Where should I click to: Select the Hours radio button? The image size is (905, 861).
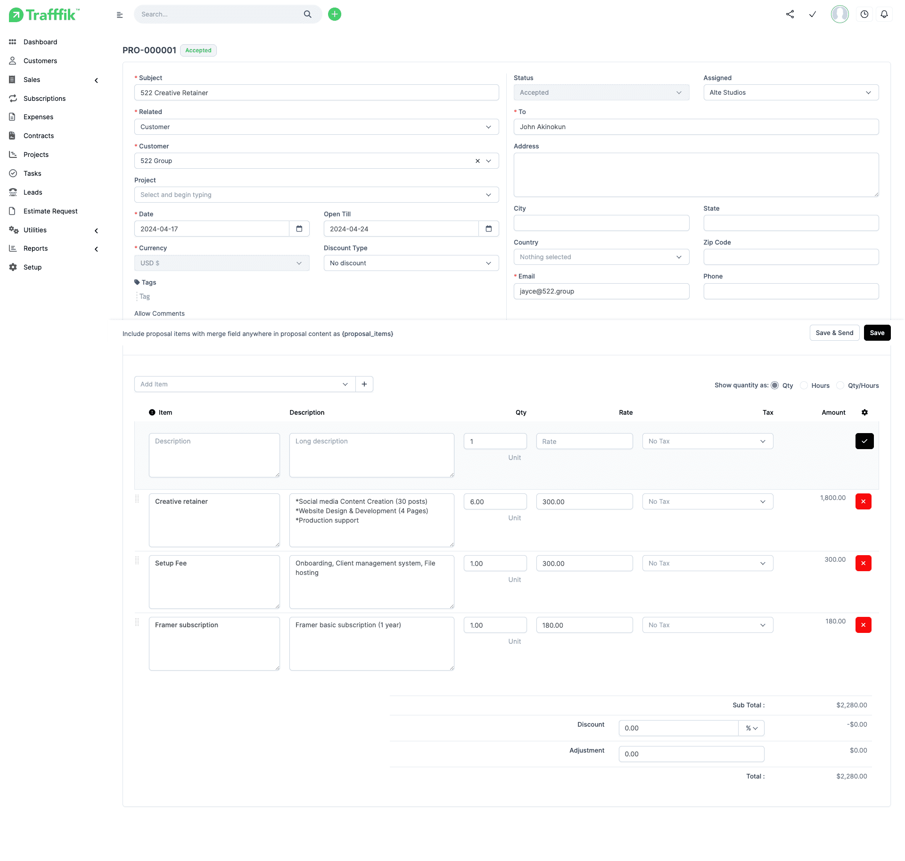pyautogui.click(x=804, y=385)
